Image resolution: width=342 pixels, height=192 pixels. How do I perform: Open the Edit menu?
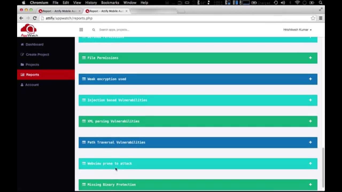(x=66, y=3)
